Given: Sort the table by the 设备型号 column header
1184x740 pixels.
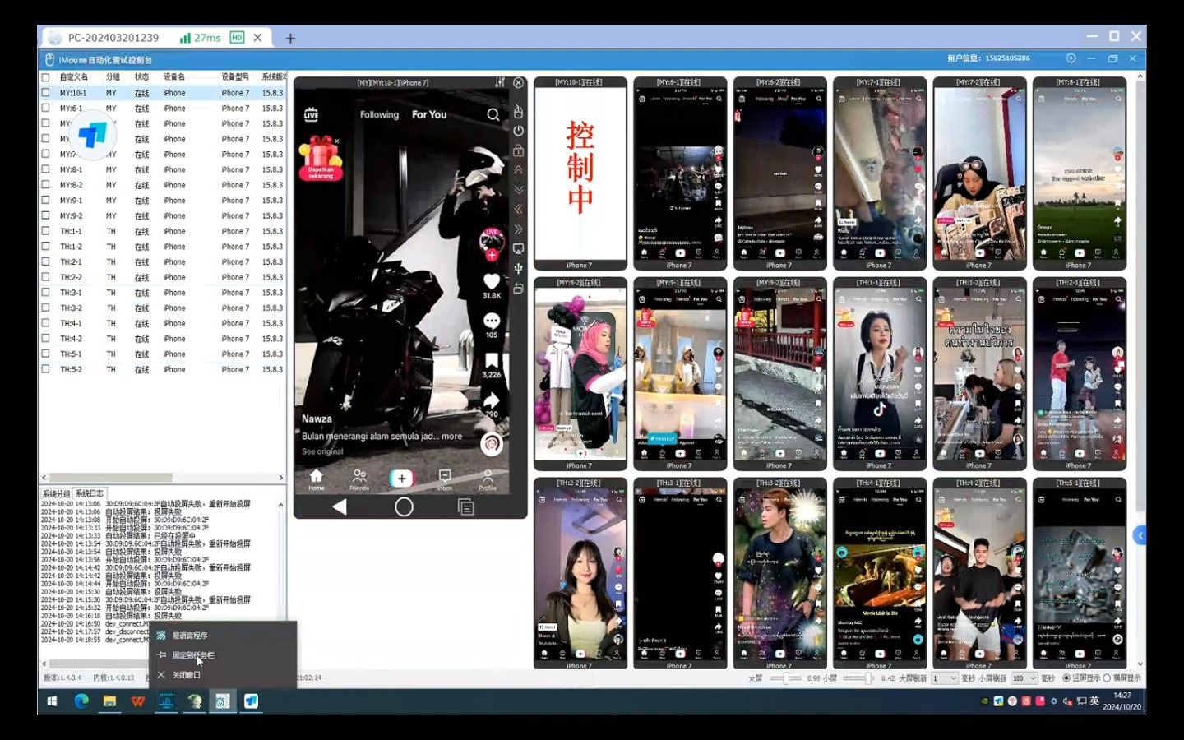Looking at the screenshot, I should (235, 77).
